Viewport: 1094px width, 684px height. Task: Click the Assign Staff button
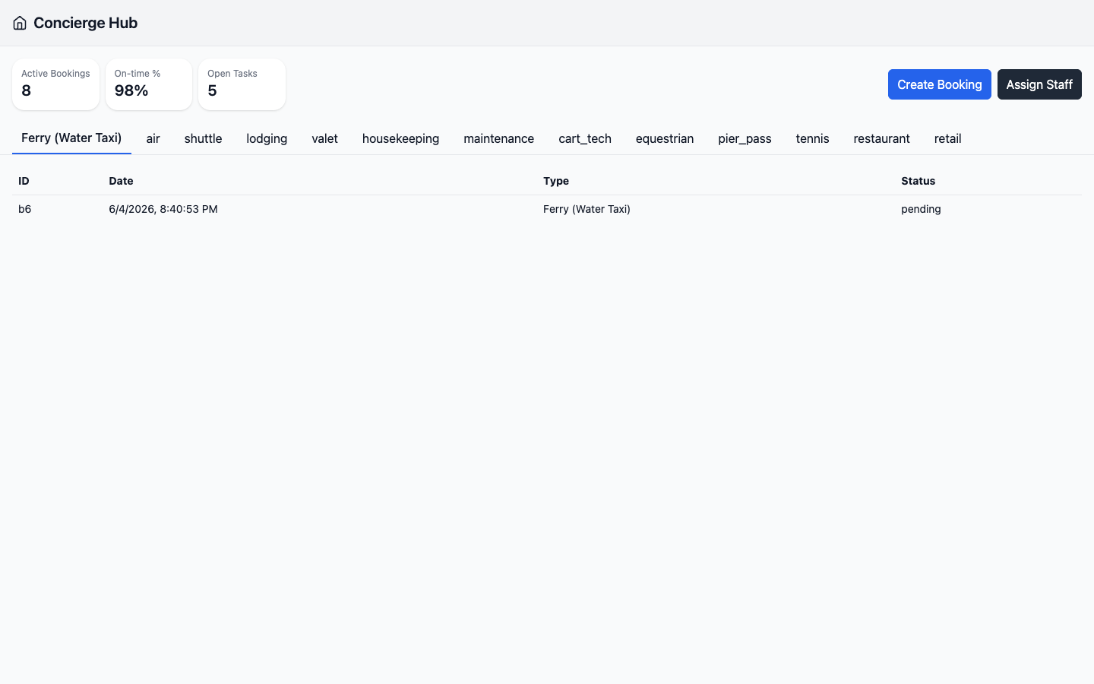point(1039,84)
